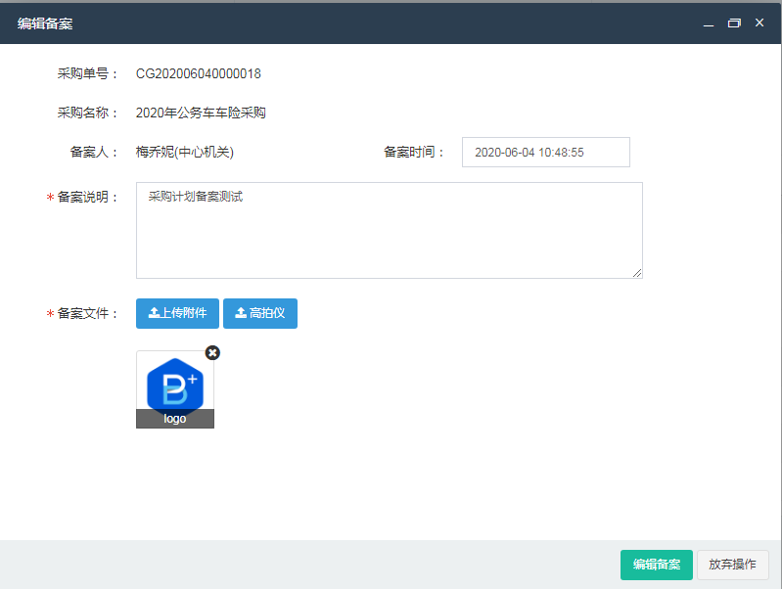Submit with the green 编辑备案 button

click(x=657, y=565)
